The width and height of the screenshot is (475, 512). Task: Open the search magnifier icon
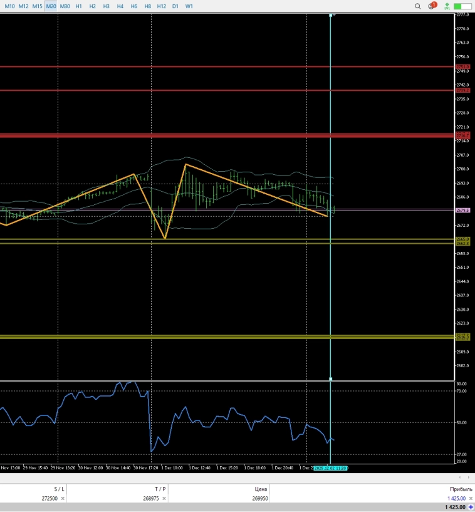417,6
